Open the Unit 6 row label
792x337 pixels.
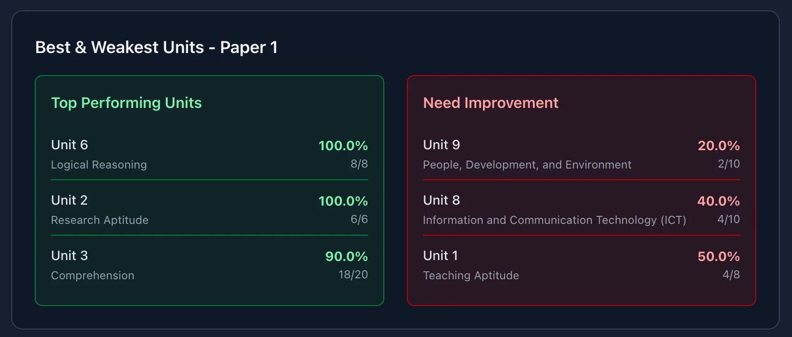70,145
